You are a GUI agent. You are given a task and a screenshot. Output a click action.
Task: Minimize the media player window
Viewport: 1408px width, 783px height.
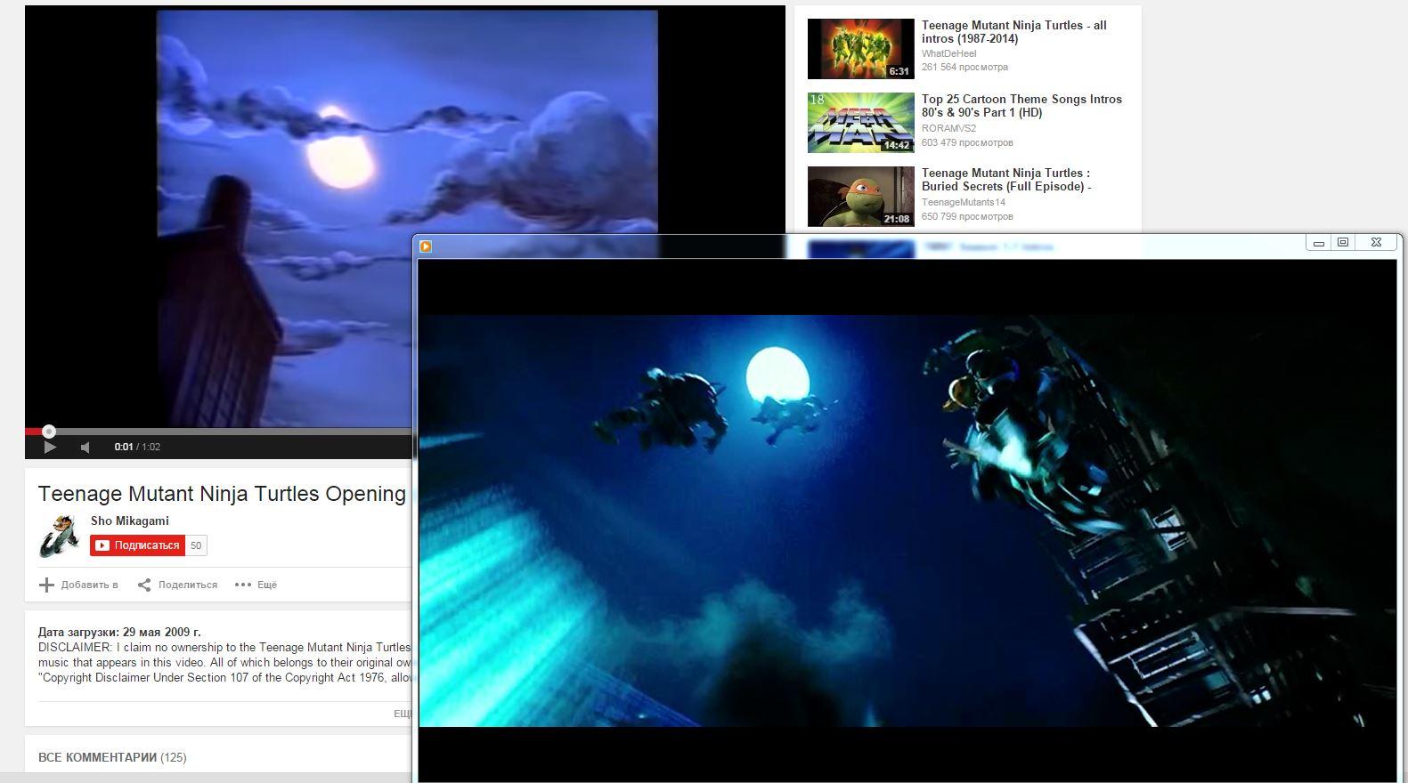click(1319, 242)
